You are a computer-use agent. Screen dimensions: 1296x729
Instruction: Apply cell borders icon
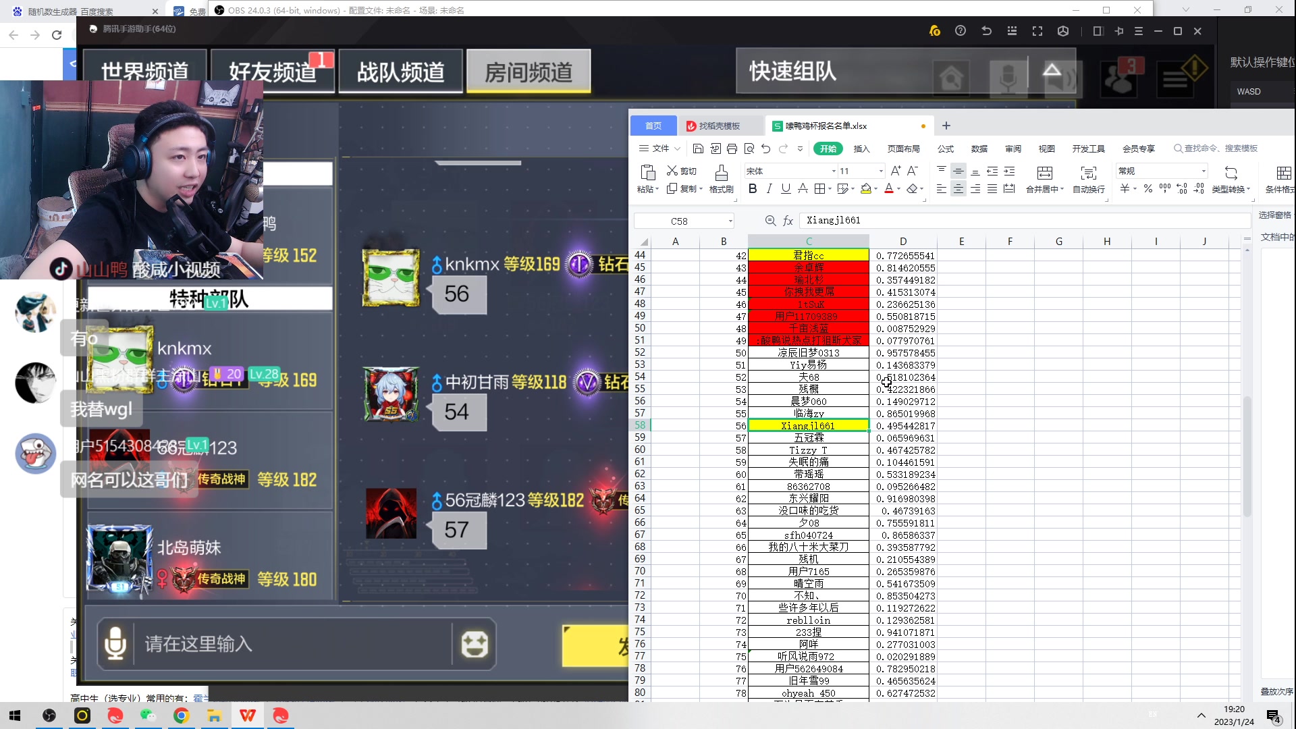tap(819, 189)
